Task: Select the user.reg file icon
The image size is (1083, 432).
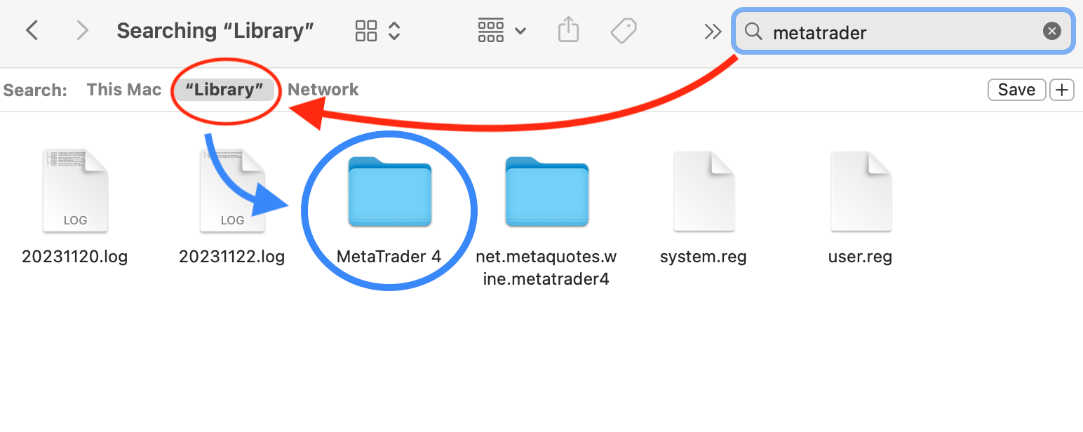Action: coord(861,191)
